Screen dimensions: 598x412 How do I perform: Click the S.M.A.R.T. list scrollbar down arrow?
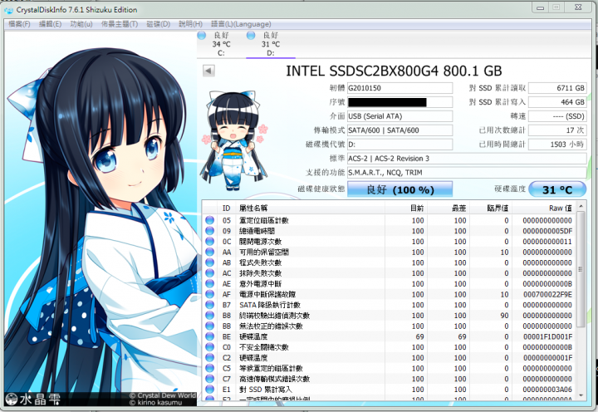point(581,395)
